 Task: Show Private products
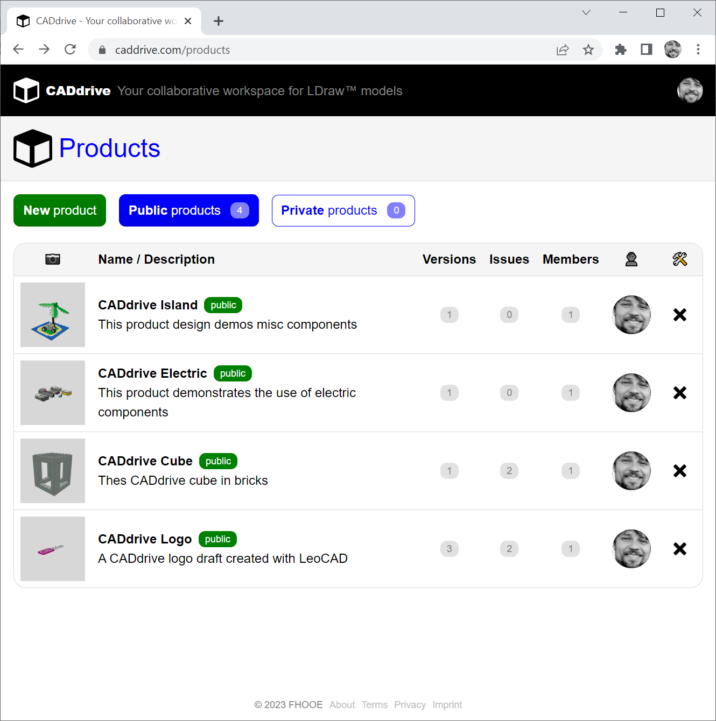[343, 210]
